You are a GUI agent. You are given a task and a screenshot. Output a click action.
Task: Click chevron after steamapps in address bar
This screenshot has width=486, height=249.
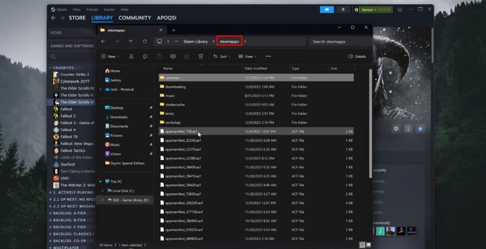[245, 42]
